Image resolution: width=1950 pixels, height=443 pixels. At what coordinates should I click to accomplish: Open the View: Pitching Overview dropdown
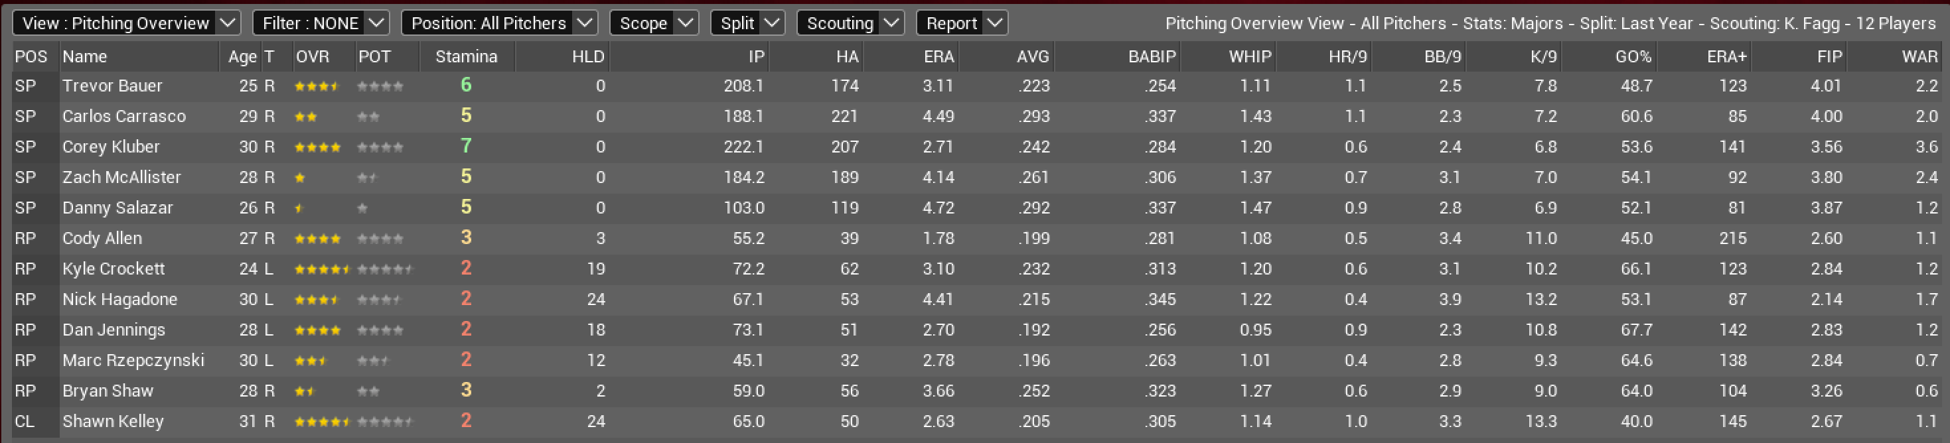point(125,23)
